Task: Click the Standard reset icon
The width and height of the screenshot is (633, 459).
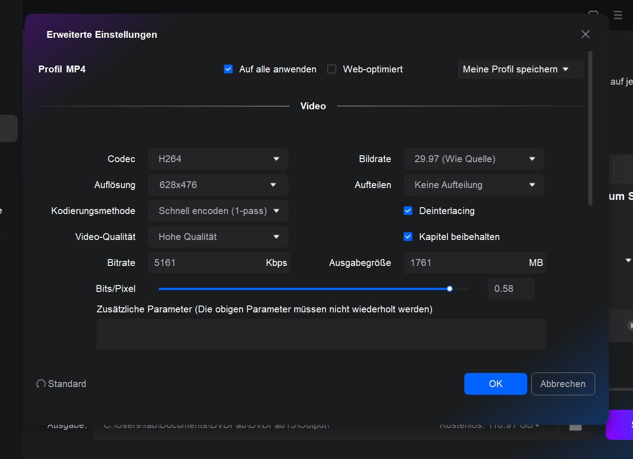Action: click(x=41, y=384)
